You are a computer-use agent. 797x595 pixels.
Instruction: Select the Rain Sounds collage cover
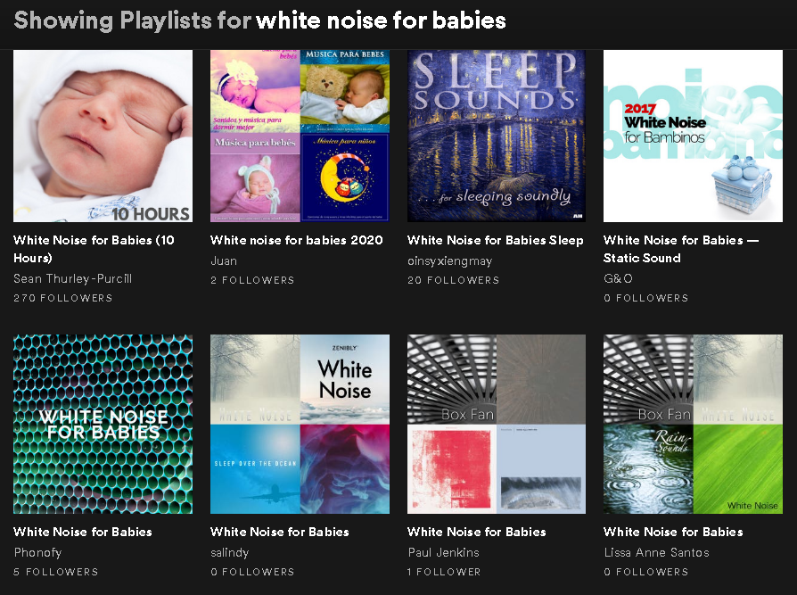click(693, 424)
